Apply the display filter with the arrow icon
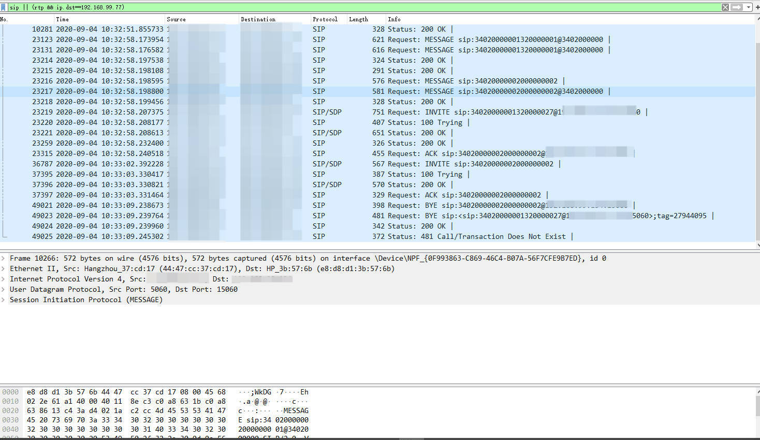The width and height of the screenshot is (760, 440). [x=737, y=7]
